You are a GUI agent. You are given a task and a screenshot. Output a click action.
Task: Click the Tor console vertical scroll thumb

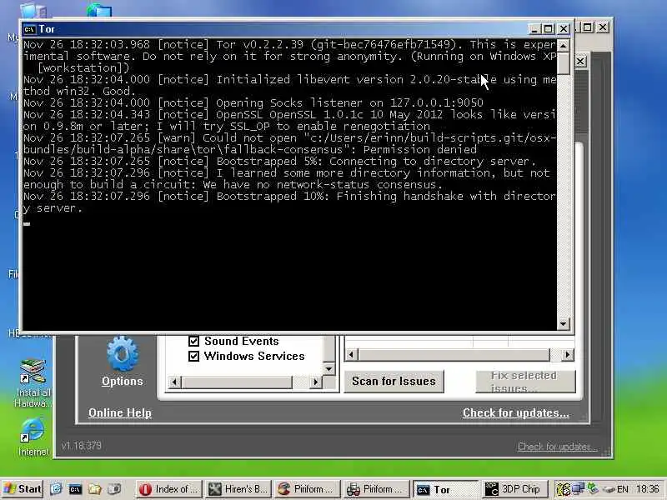click(x=564, y=64)
